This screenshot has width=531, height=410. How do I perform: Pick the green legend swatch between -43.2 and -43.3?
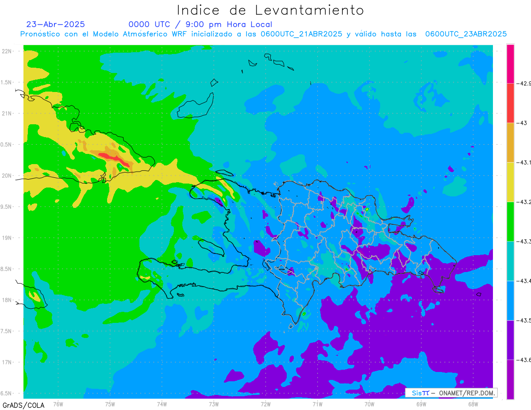pos(510,221)
